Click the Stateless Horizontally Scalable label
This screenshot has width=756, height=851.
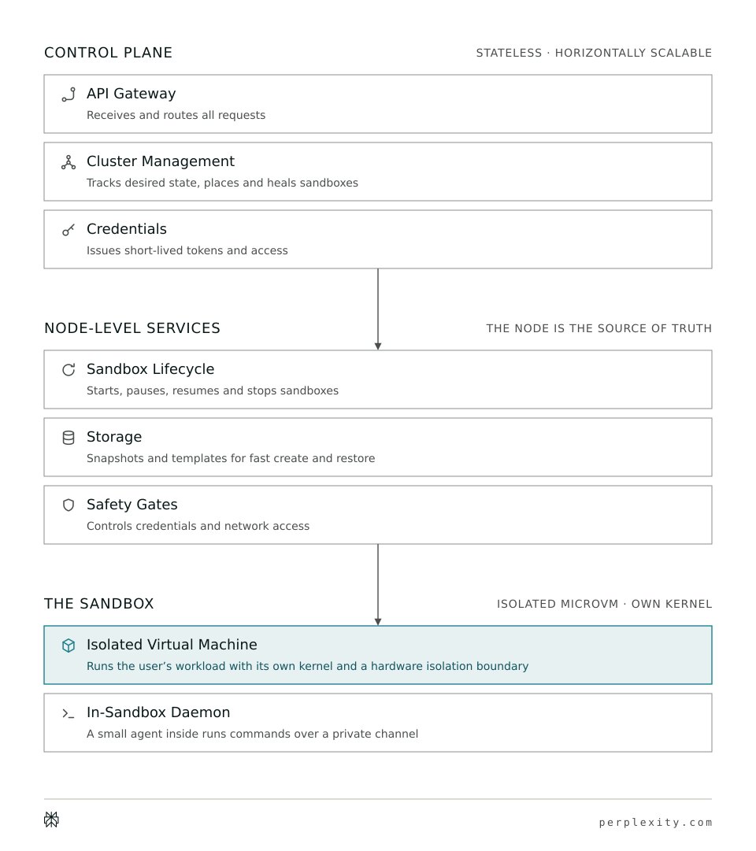[594, 53]
